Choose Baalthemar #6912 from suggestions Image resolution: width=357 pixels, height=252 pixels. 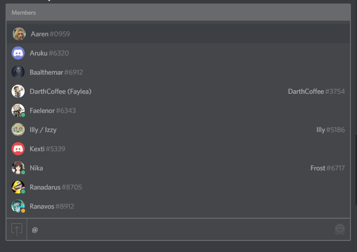click(x=56, y=73)
